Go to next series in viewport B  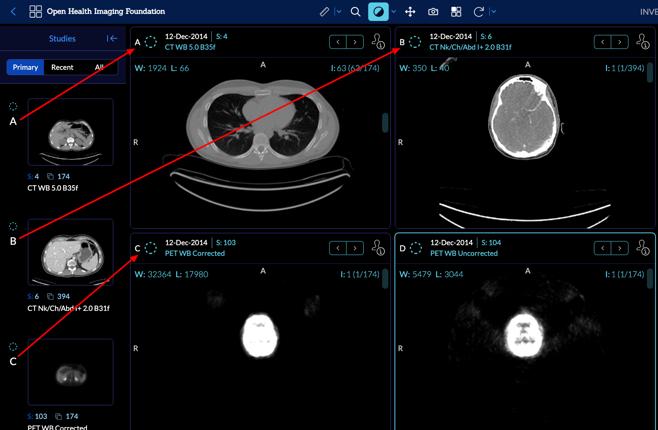pos(620,42)
